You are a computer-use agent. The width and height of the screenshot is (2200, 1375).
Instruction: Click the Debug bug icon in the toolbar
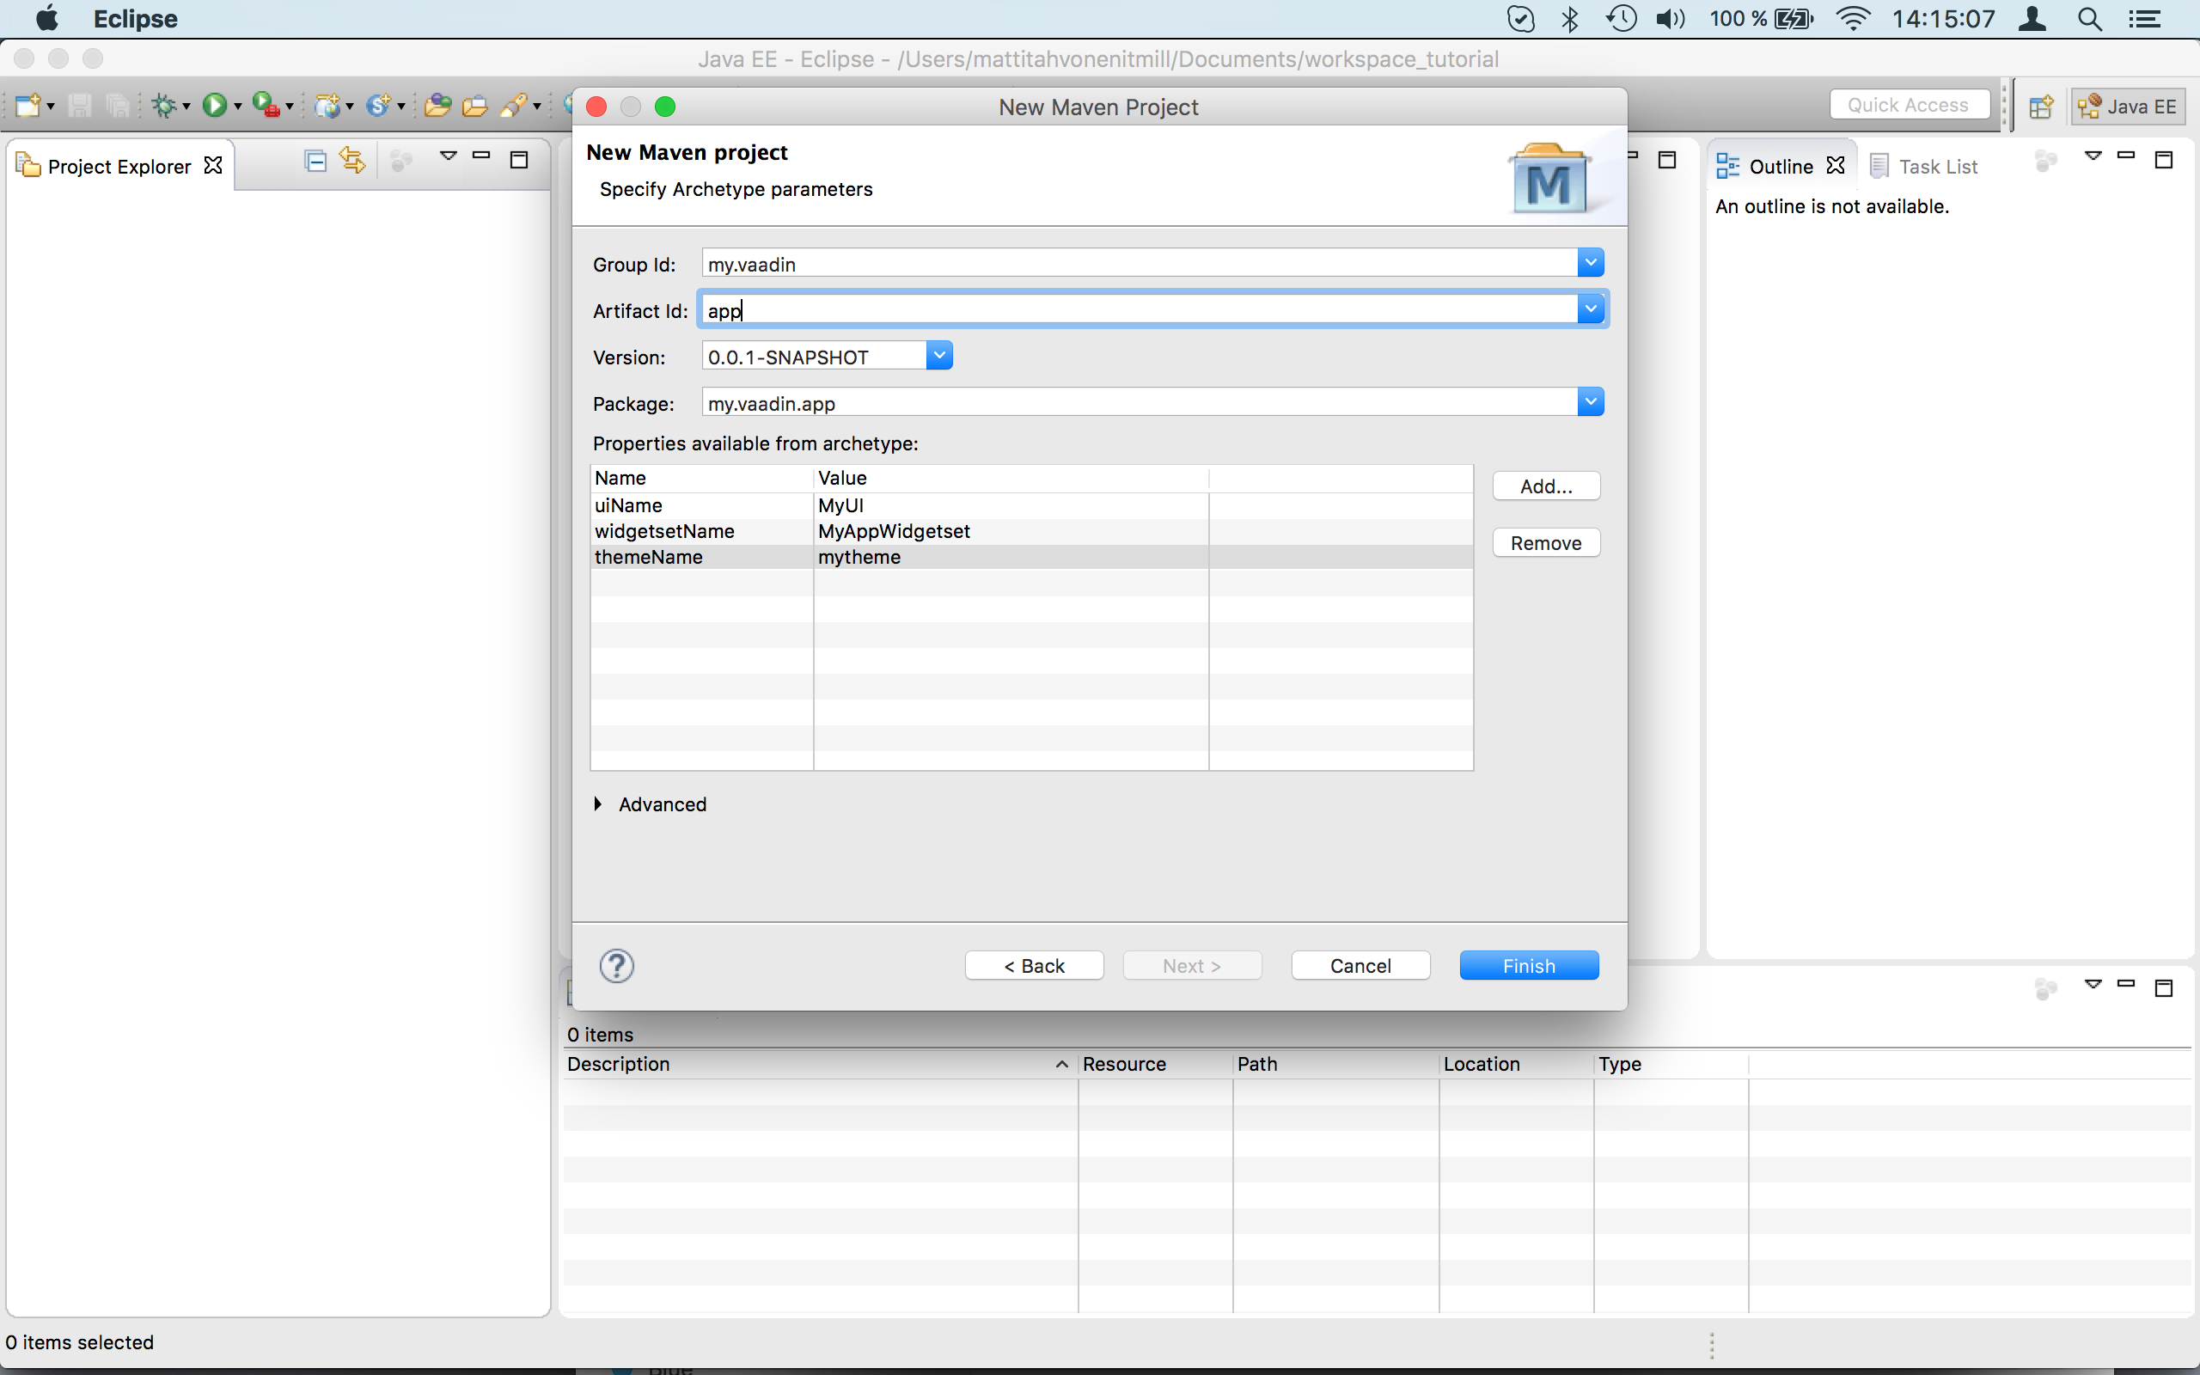[x=163, y=106]
